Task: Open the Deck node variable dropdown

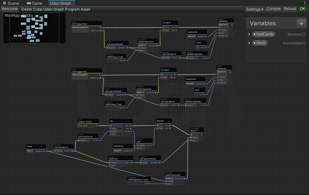Action: [x=30, y=151]
